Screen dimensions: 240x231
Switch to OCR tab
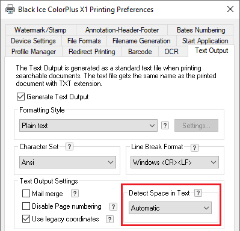[171, 52]
